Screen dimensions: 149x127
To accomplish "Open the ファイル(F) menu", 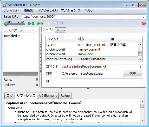I will click(x=12, y=10).
